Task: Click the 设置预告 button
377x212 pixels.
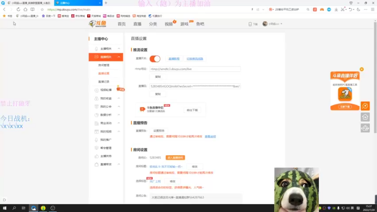Action: (x=159, y=131)
